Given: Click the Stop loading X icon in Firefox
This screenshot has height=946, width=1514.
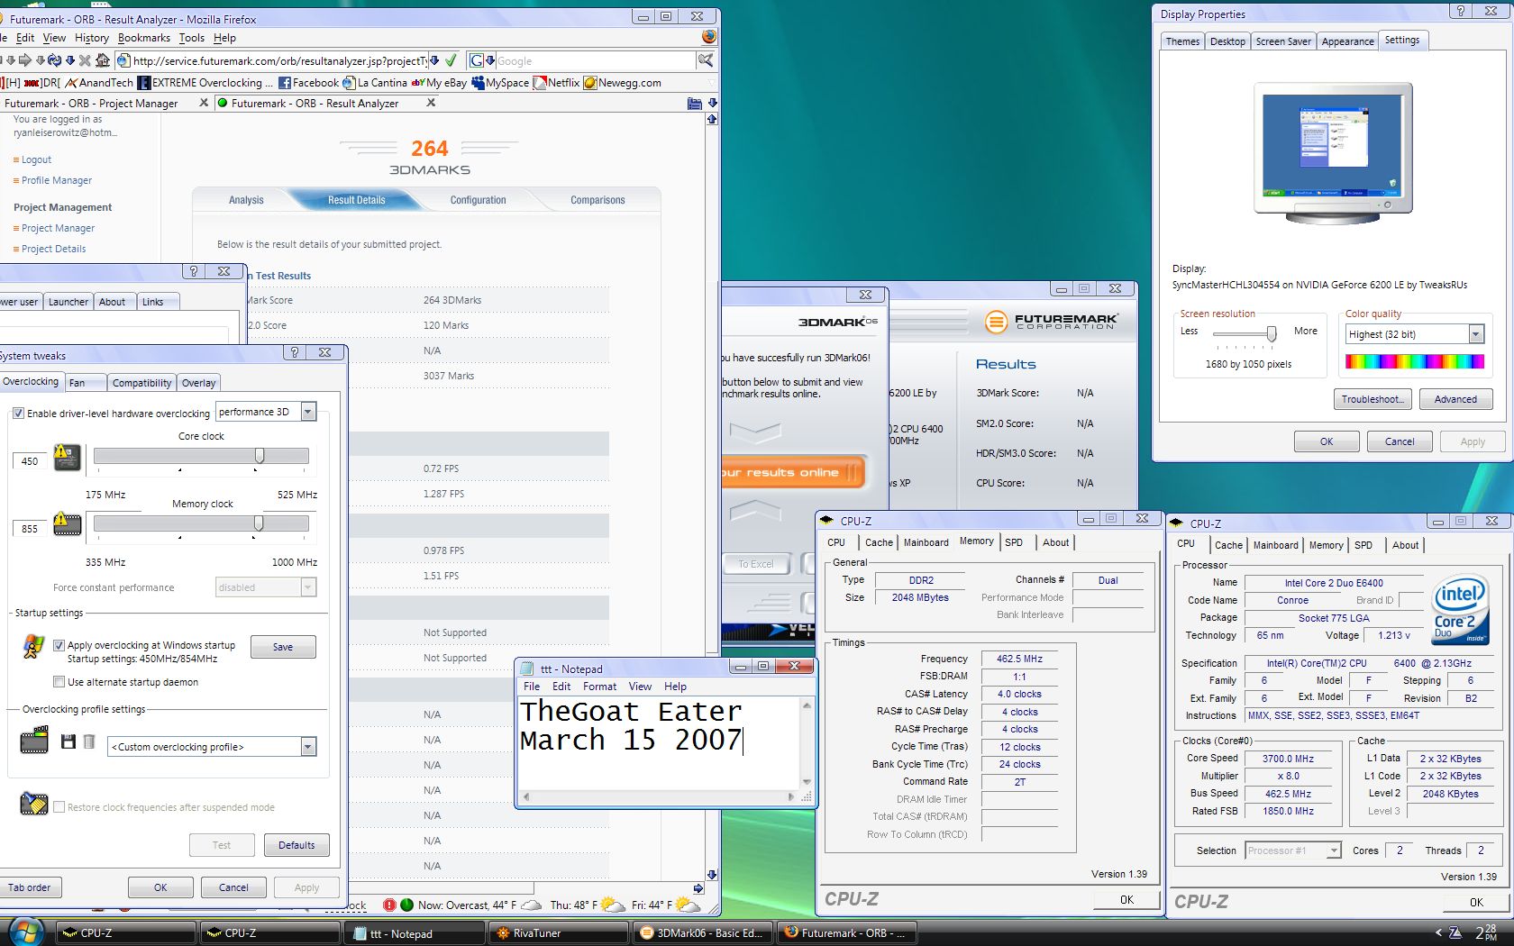Looking at the screenshot, I should coord(85,60).
